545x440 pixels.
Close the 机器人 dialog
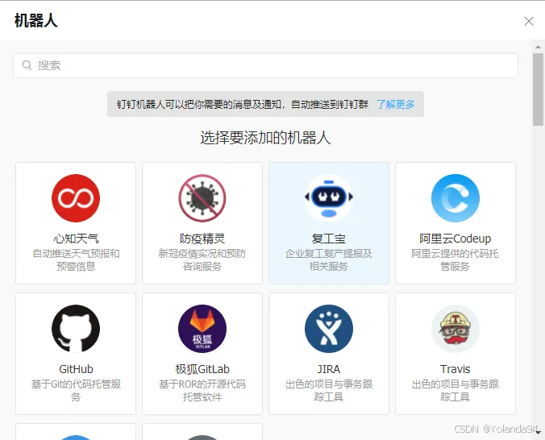tap(529, 21)
